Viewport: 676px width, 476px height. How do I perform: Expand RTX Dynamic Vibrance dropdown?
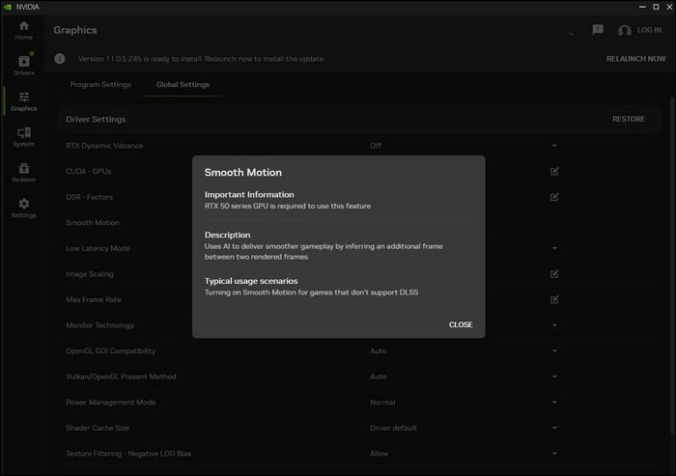point(554,146)
